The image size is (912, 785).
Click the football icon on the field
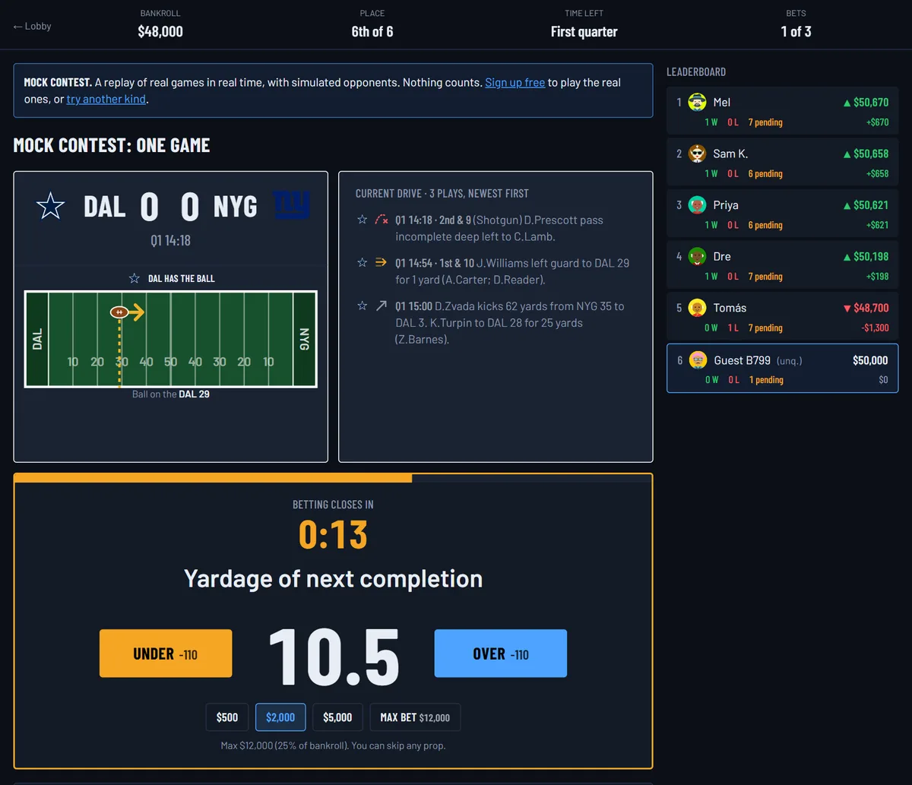click(119, 312)
